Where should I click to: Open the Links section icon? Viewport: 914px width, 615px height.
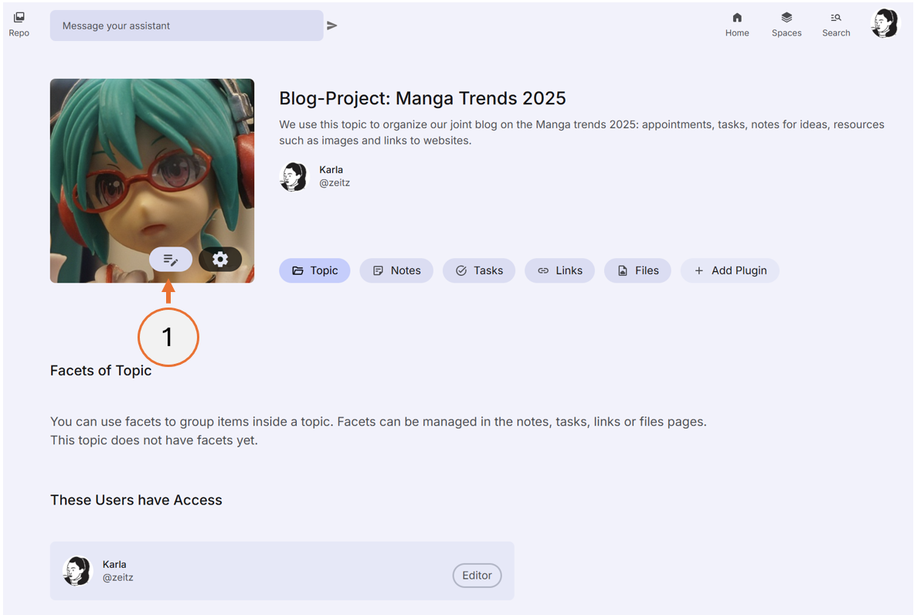click(544, 270)
